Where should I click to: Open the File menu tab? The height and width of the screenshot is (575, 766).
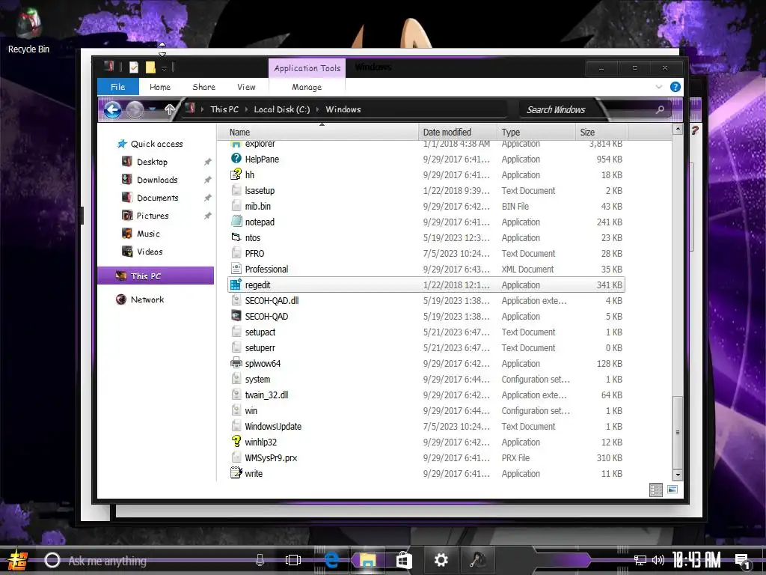coord(117,87)
